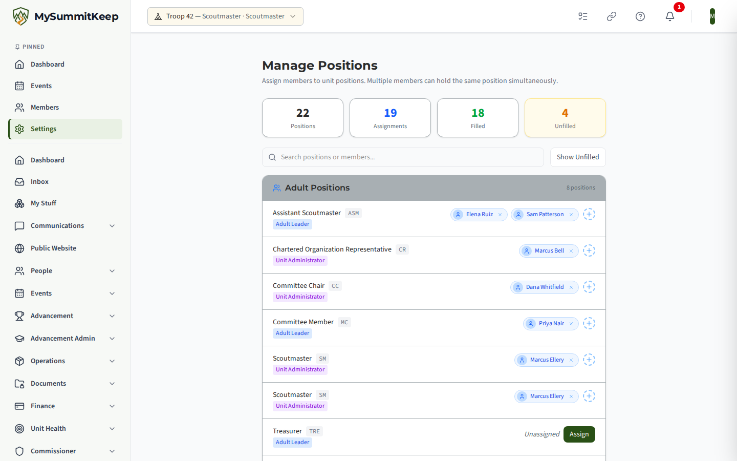Viewport: 737px width, 461px height.
Task: Expand the Commissioner section
Action: (x=65, y=451)
